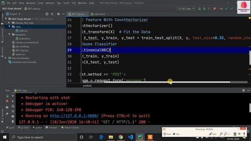Click the editor horizontal scrollbar thumb
The width and height of the screenshot is (251, 141).
coord(167,82)
